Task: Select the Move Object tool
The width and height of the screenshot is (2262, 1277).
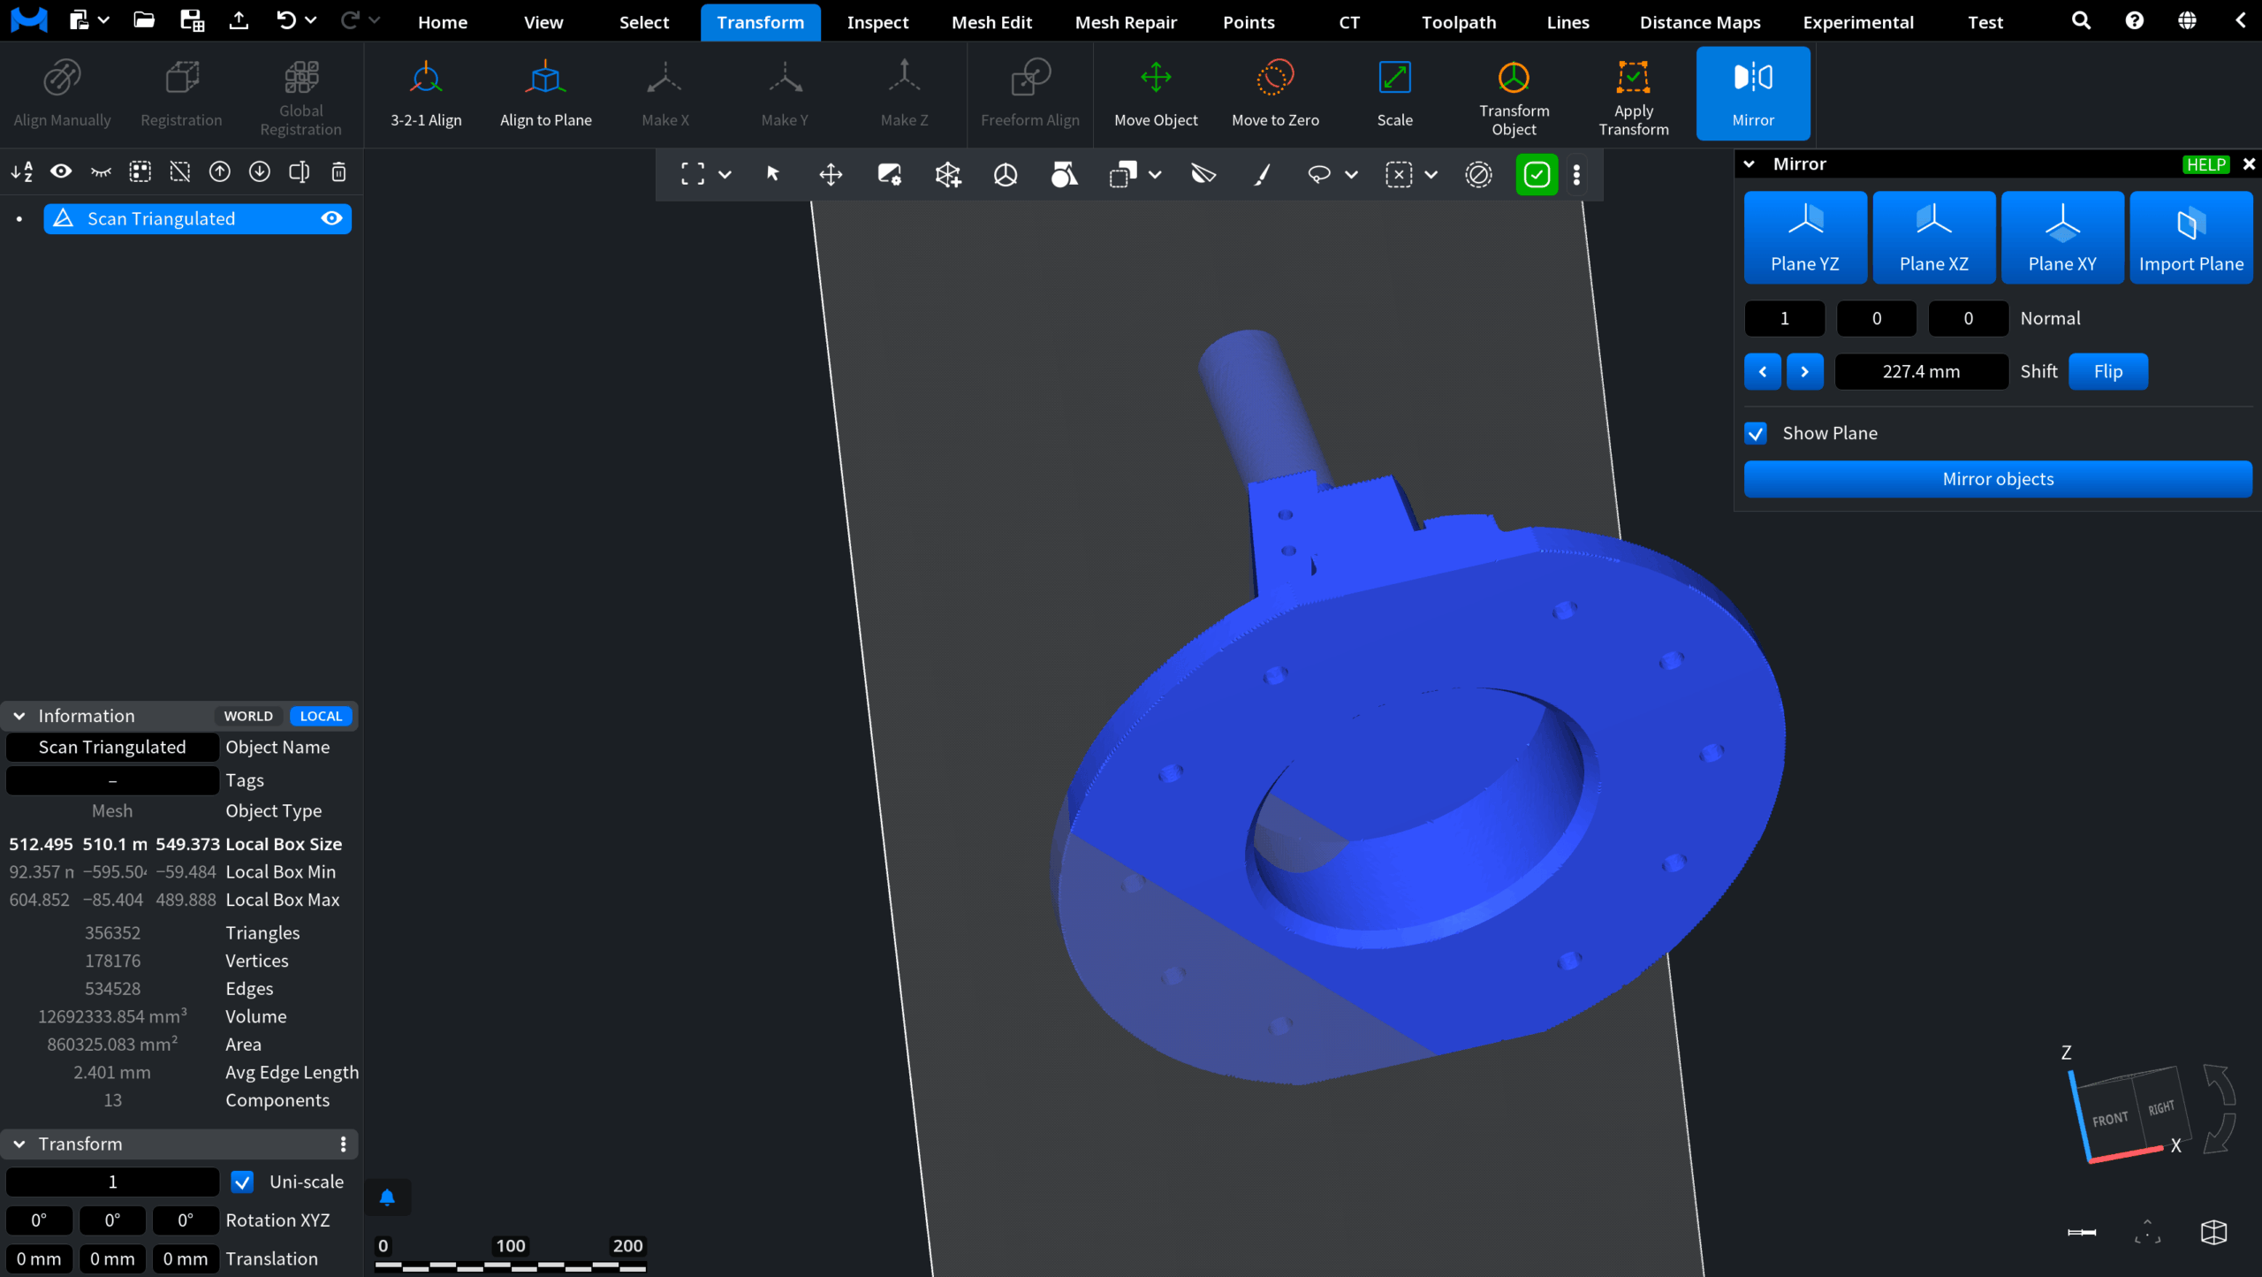Action: (1156, 94)
